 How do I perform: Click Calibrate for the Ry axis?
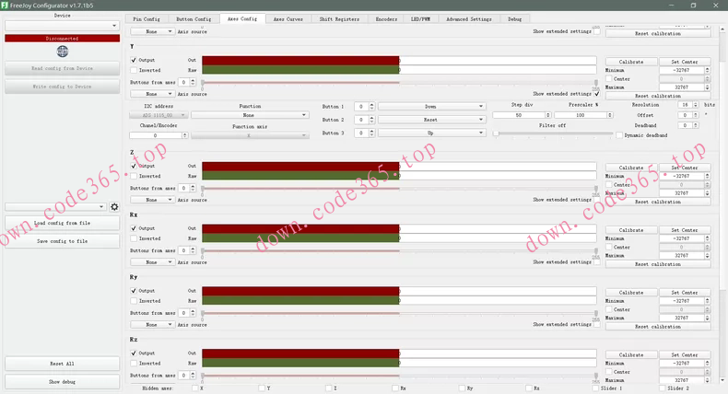(631, 293)
